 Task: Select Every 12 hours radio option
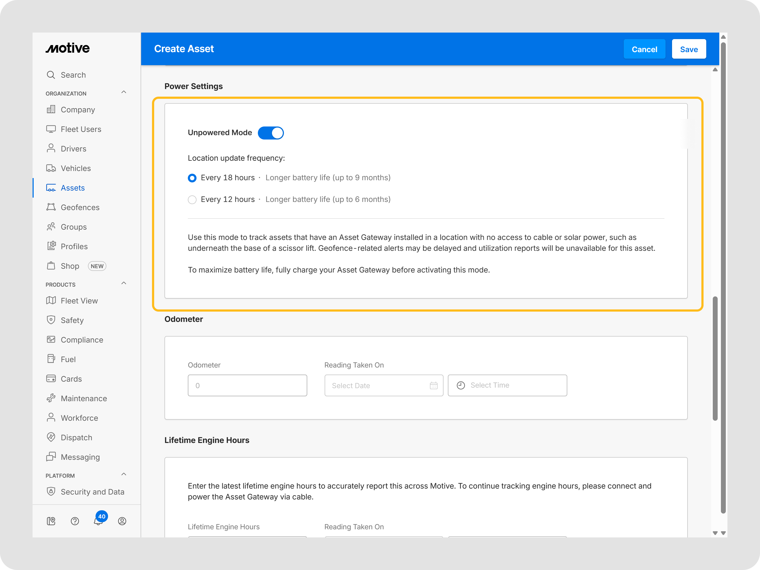192,199
